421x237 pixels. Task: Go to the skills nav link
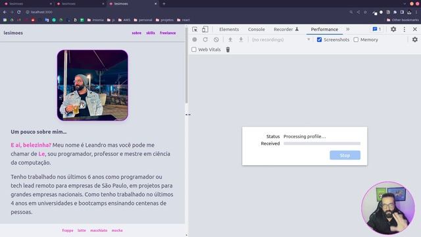(x=151, y=33)
